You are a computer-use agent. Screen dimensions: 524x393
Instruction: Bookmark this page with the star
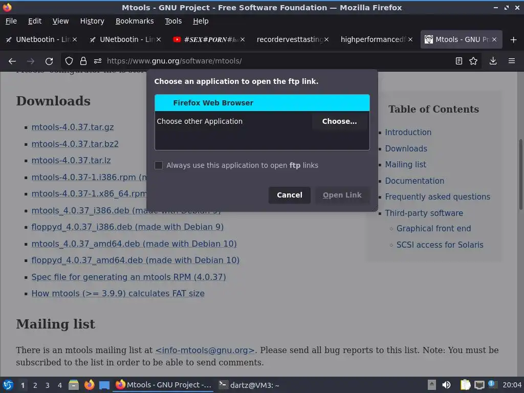pos(473,61)
